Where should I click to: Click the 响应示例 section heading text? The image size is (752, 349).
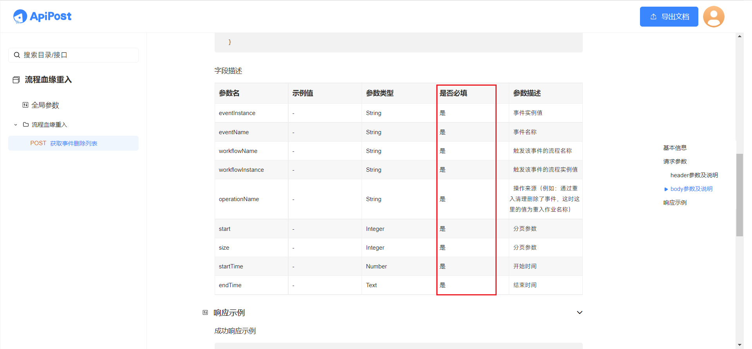pos(229,313)
